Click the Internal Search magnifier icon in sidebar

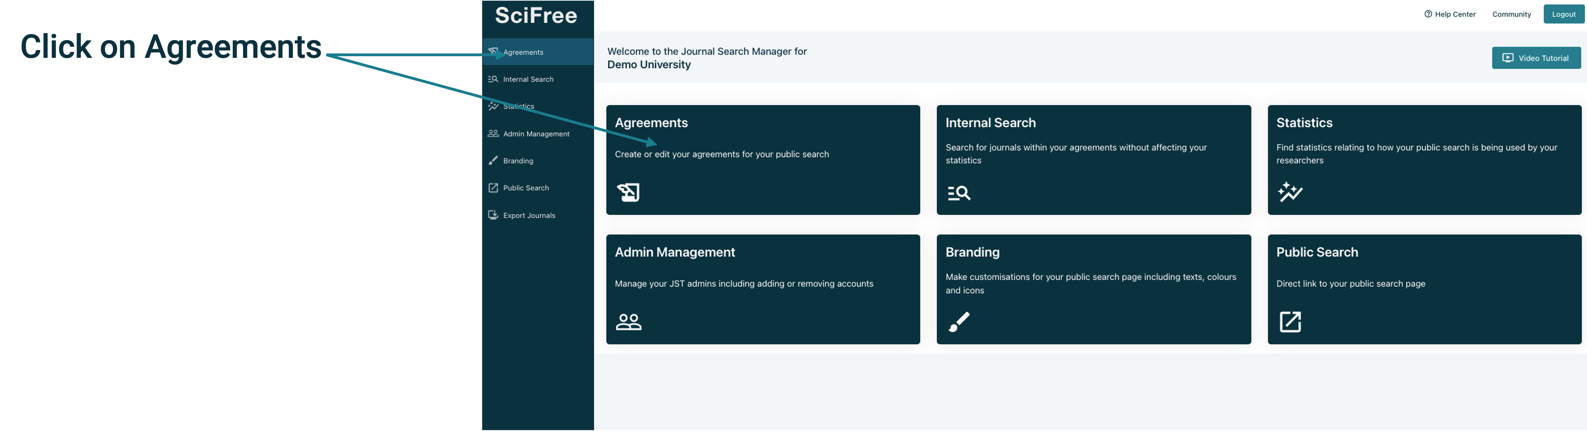pos(493,79)
